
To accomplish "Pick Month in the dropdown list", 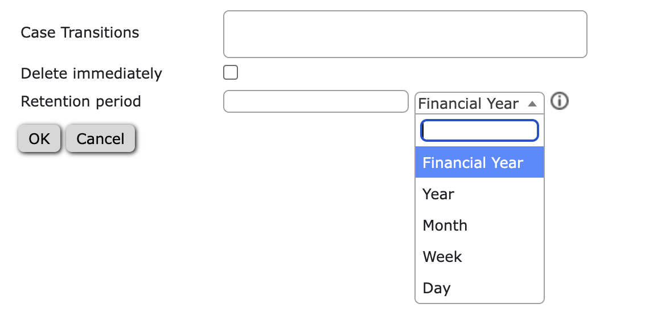I will click(479, 225).
